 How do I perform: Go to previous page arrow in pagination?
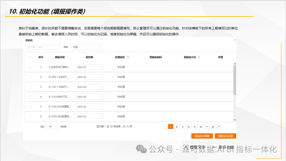pos(165,127)
